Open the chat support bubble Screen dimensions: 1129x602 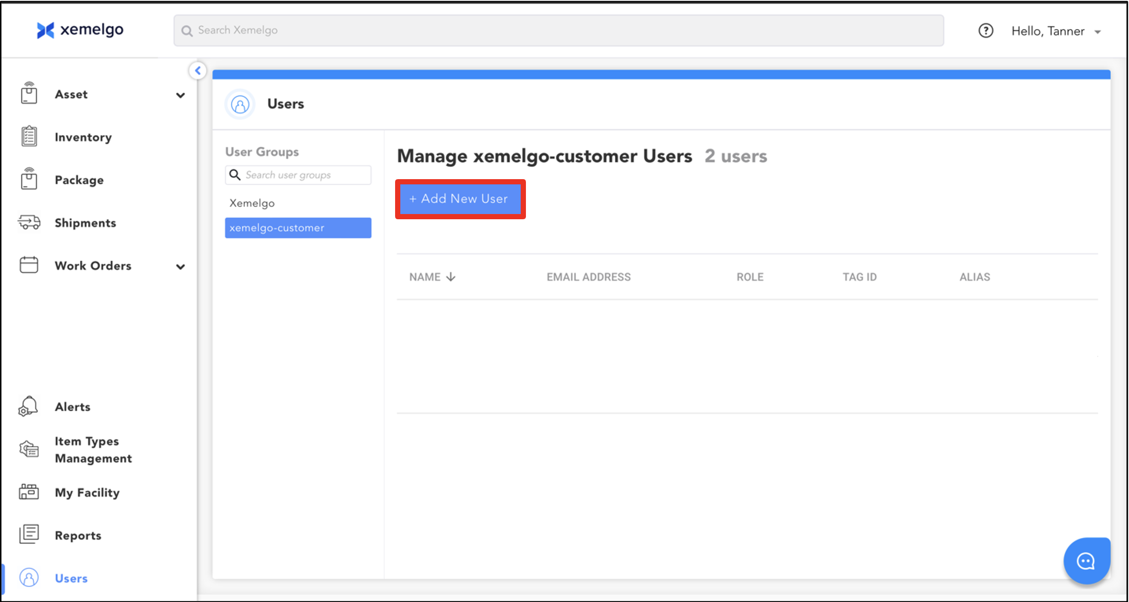click(x=1086, y=561)
